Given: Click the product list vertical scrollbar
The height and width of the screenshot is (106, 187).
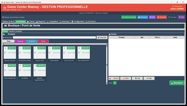Looking at the screenshot, I should pyautogui.click(x=107, y=65).
